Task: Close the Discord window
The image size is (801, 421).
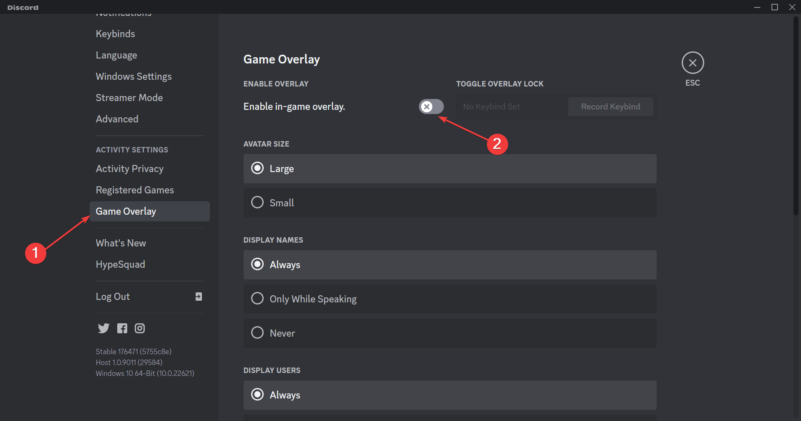Action: click(792, 7)
